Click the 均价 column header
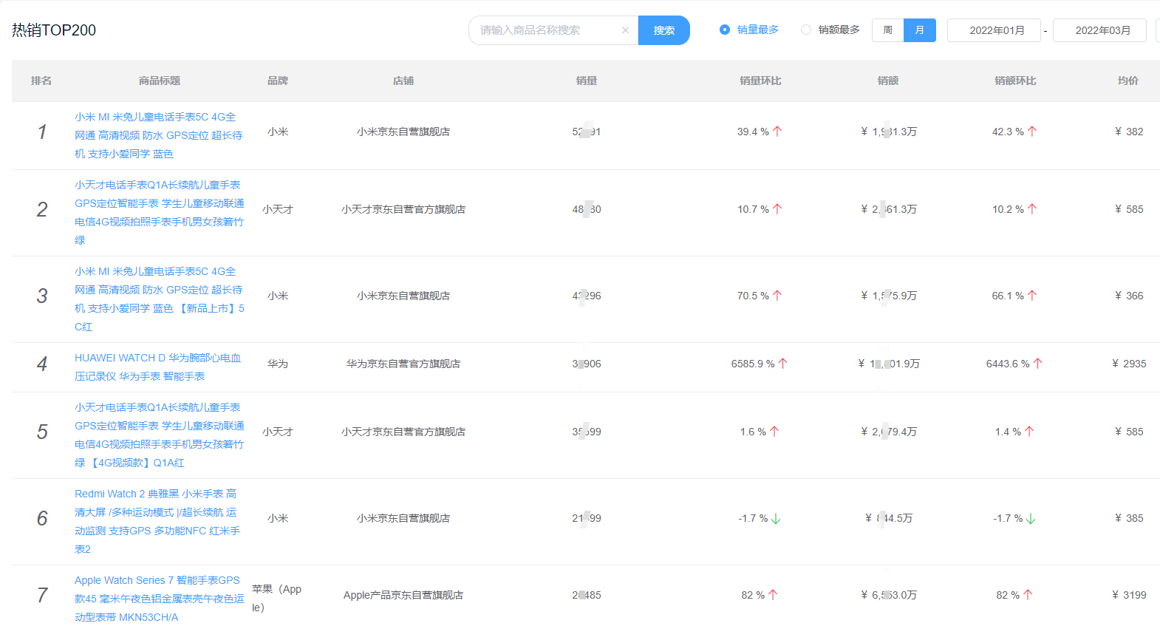Image resolution: width=1160 pixels, height=626 pixels. (1128, 81)
